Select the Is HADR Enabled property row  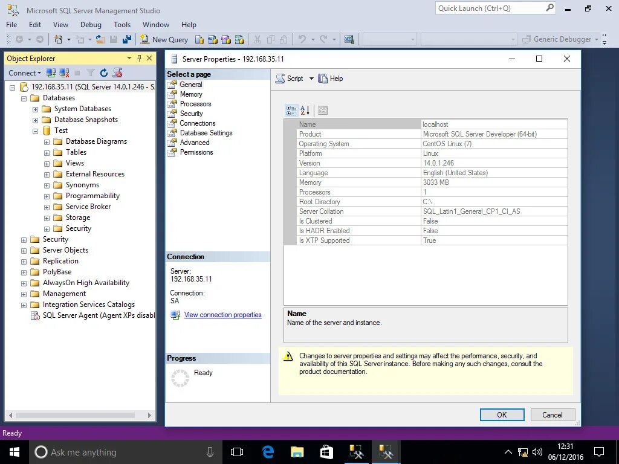click(x=432, y=231)
